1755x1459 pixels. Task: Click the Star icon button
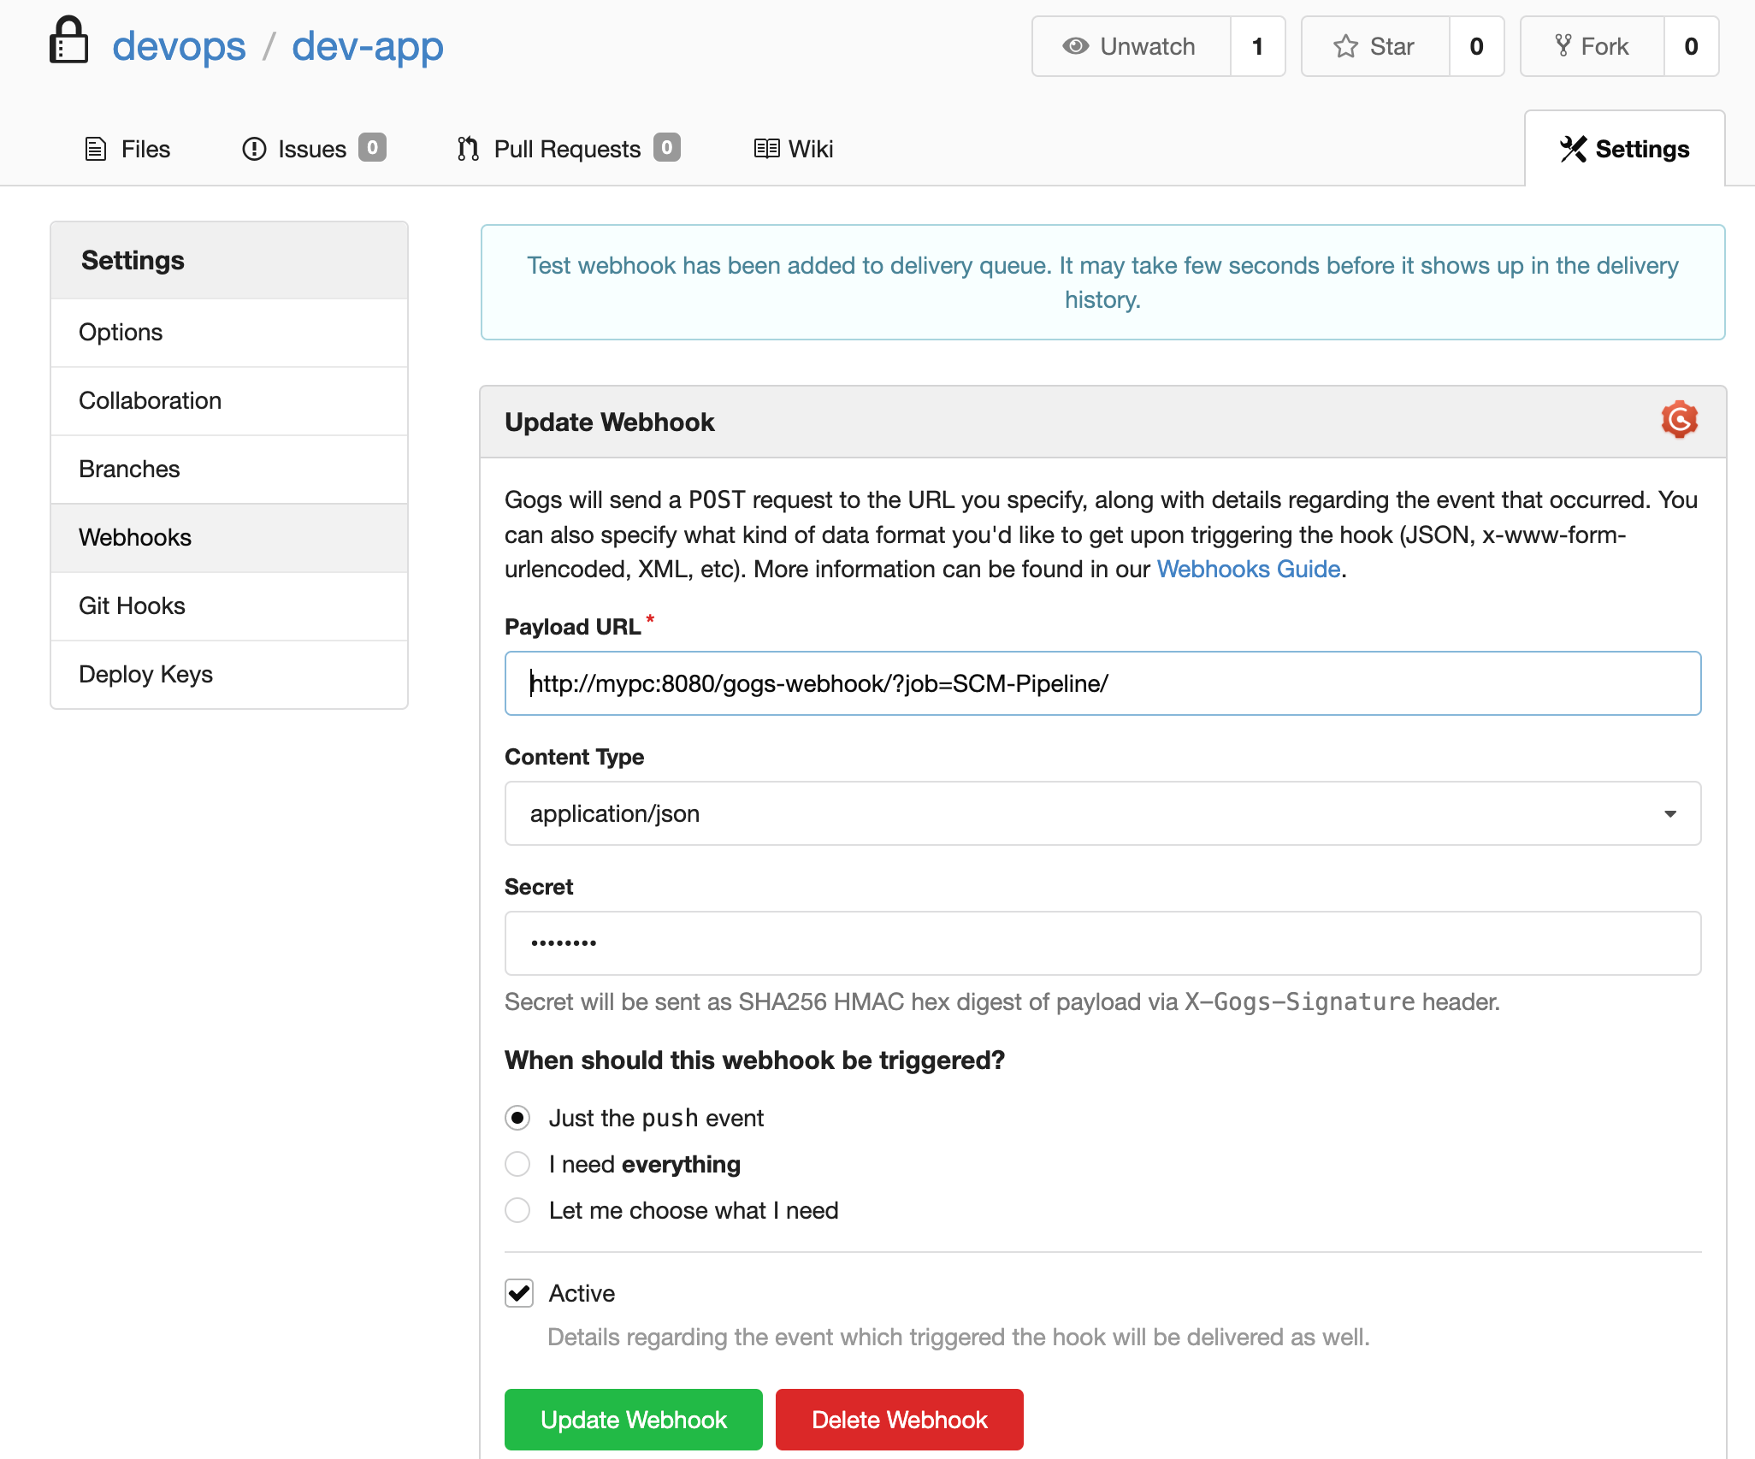1345,46
